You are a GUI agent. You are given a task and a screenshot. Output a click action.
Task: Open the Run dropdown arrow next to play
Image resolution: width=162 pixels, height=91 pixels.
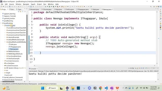(51, 7)
